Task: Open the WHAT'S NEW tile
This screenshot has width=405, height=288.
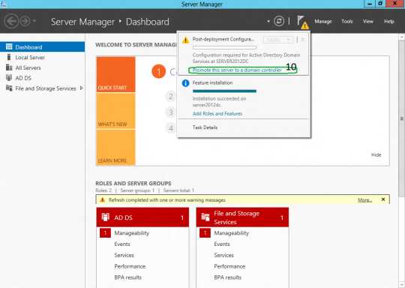Action: click(x=115, y=111)
